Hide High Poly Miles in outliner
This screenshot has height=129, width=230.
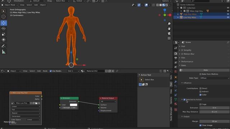228,14
